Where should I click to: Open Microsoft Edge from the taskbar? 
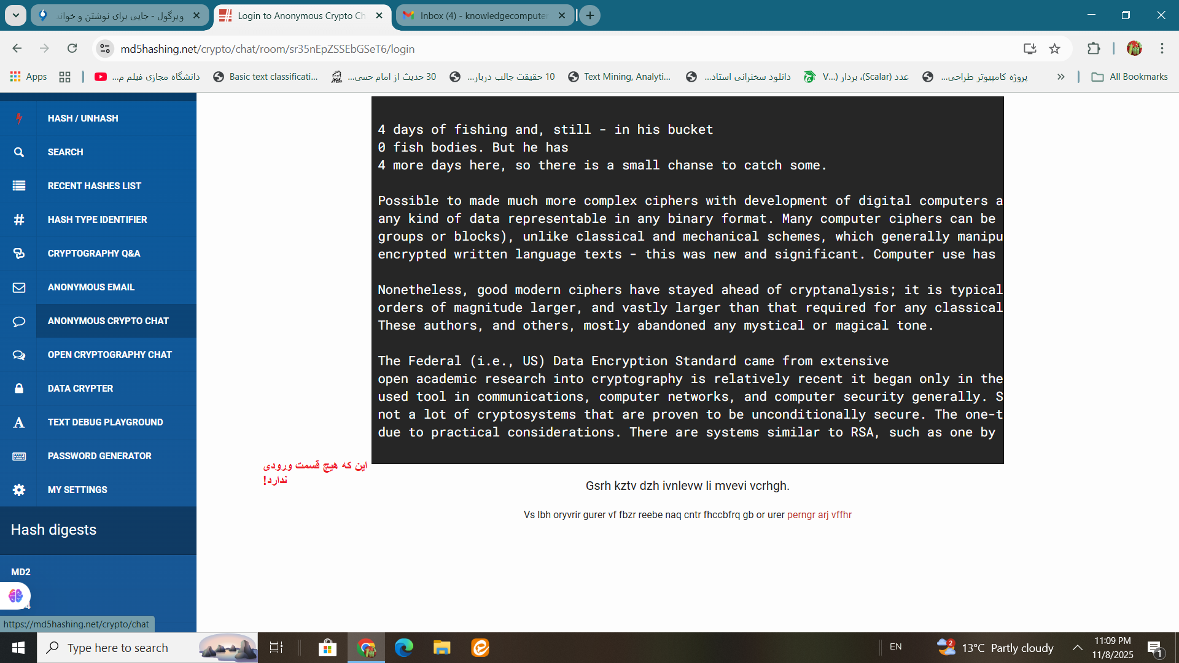(403, 648)
